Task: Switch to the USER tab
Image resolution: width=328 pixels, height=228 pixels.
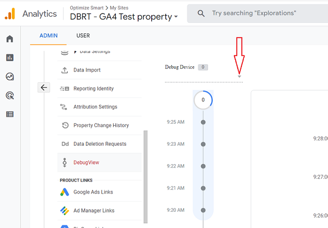Action: 83,35
